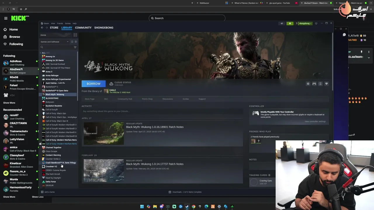Go back with Steam's back arrow
Viewport: 374px width, 210px height.
[x=42, y=28]
